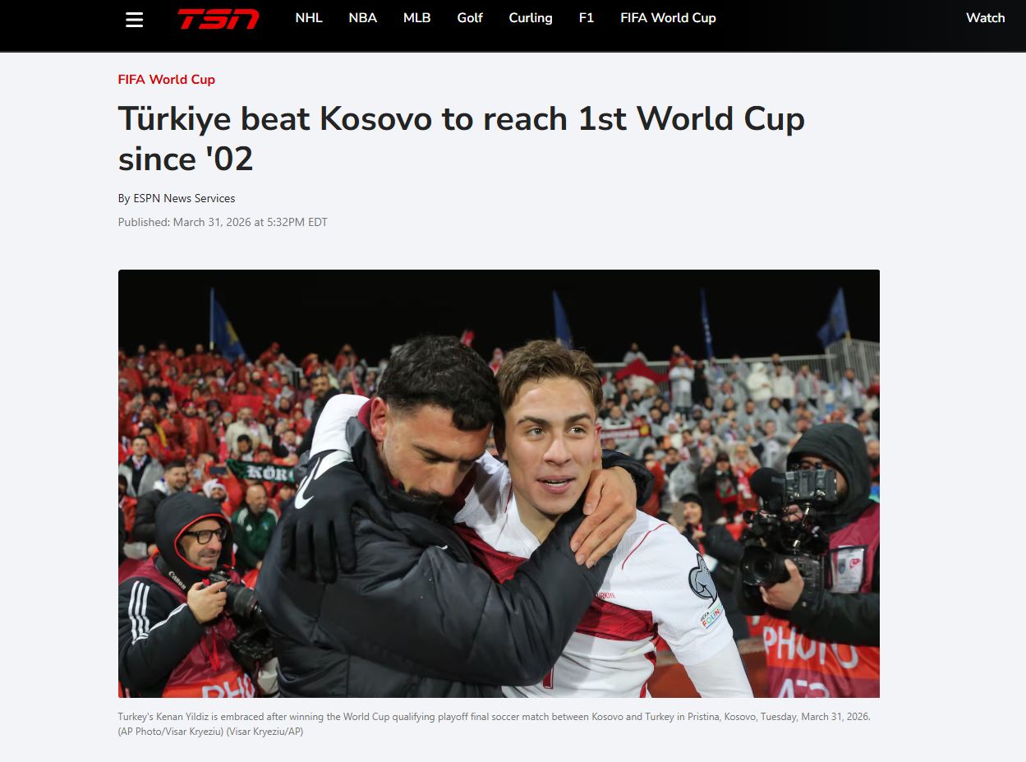Navigate to the Golf section
The image size is (1026, 762).
click(470, 18)
